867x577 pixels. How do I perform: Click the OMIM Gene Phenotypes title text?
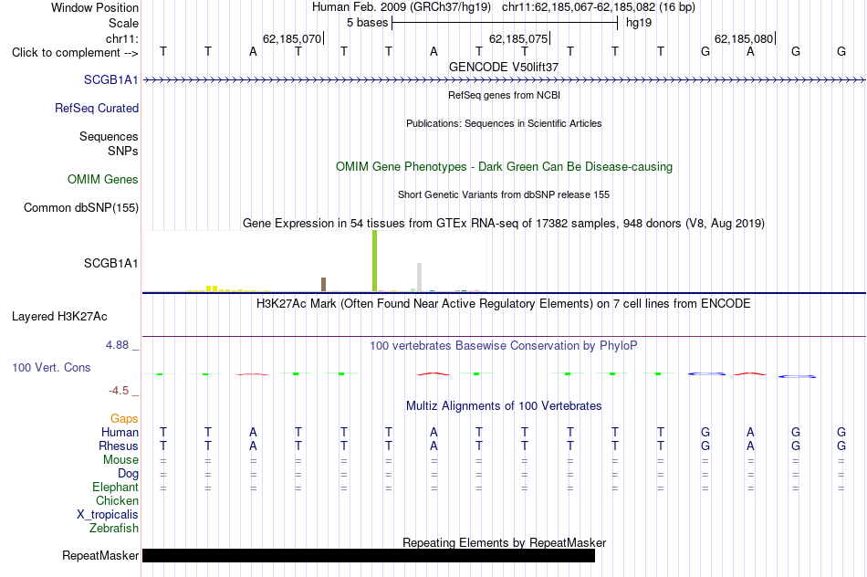point(504,166)
